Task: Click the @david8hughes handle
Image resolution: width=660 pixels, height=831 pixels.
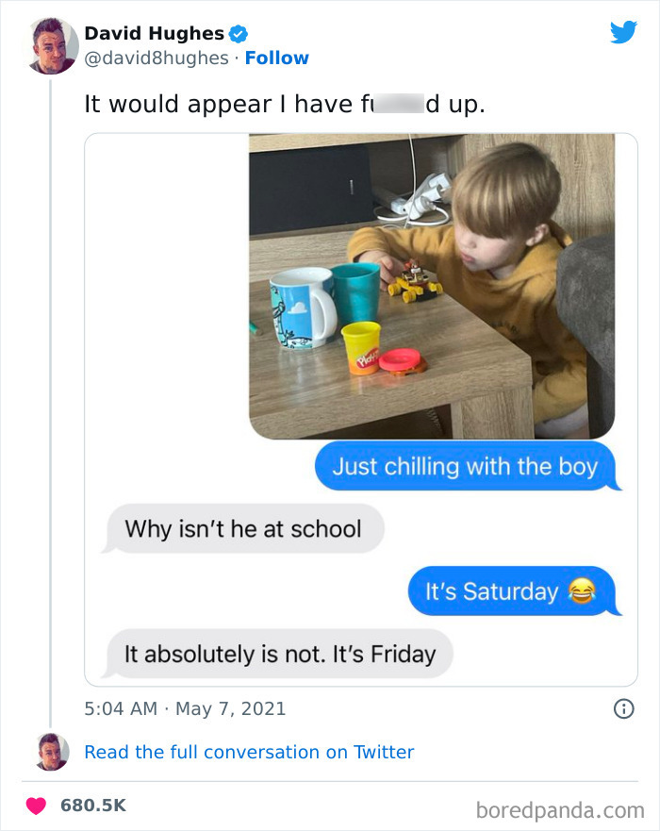Action: pyautogui.click(x=156, y=58)
